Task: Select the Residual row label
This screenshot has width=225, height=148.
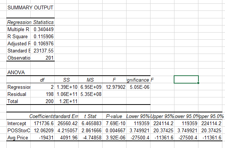Action: tap(17, 94)
